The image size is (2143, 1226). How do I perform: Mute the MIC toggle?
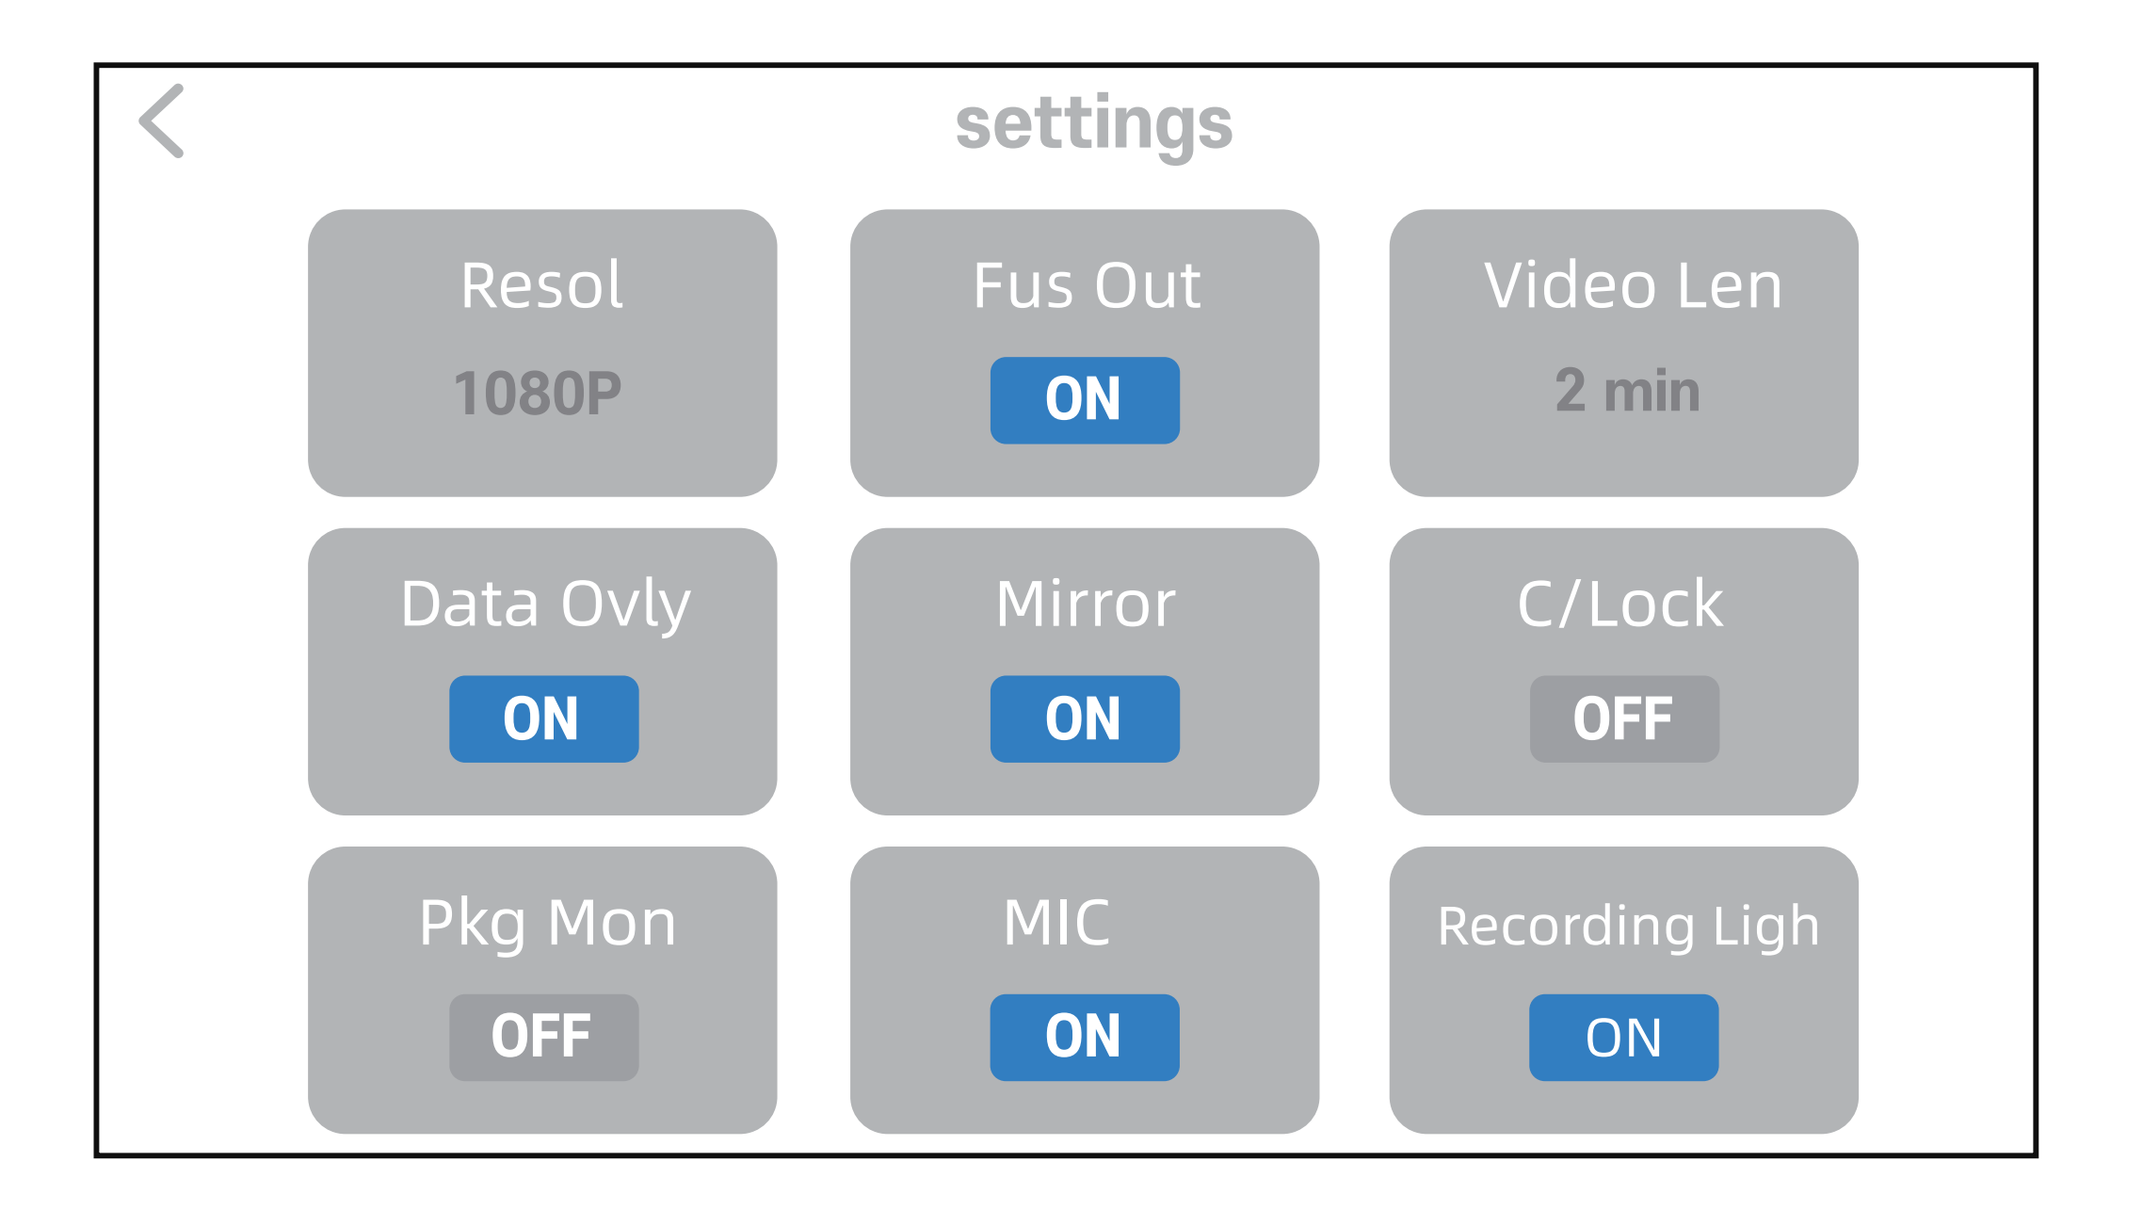(1084, 1038)
